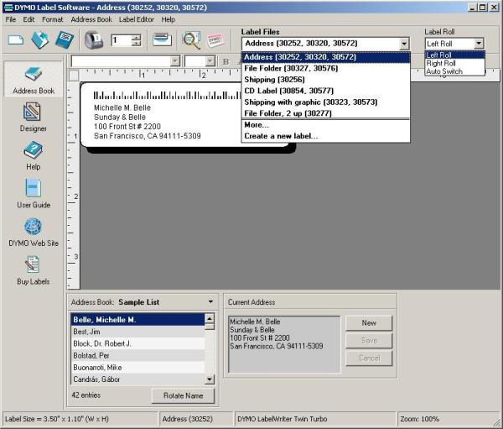Increase label copies with up arrow

click(137, 37)
